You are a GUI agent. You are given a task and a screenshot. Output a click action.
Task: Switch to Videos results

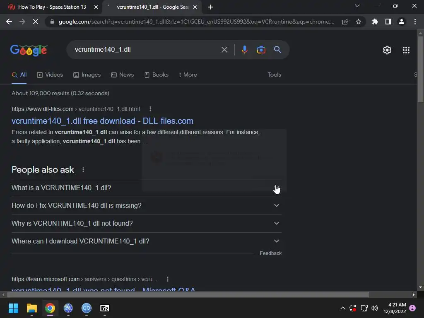50,75
